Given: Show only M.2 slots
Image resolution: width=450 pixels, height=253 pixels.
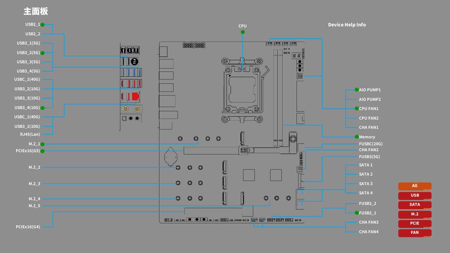Looking at the screenshot, I should click(415, 214).
